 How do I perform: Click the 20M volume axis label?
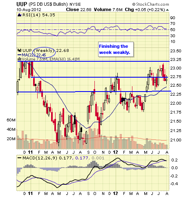11,139
